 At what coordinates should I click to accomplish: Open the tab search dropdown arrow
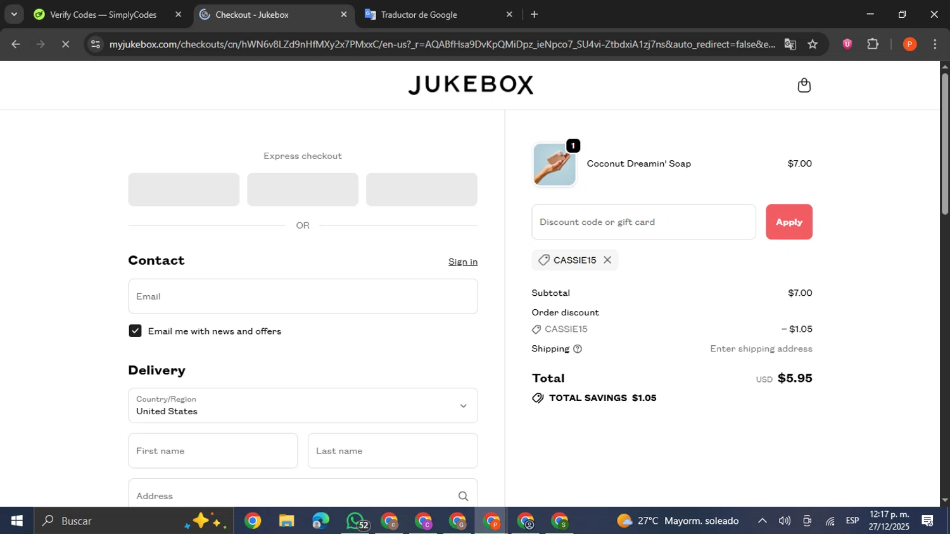(14, 14)
